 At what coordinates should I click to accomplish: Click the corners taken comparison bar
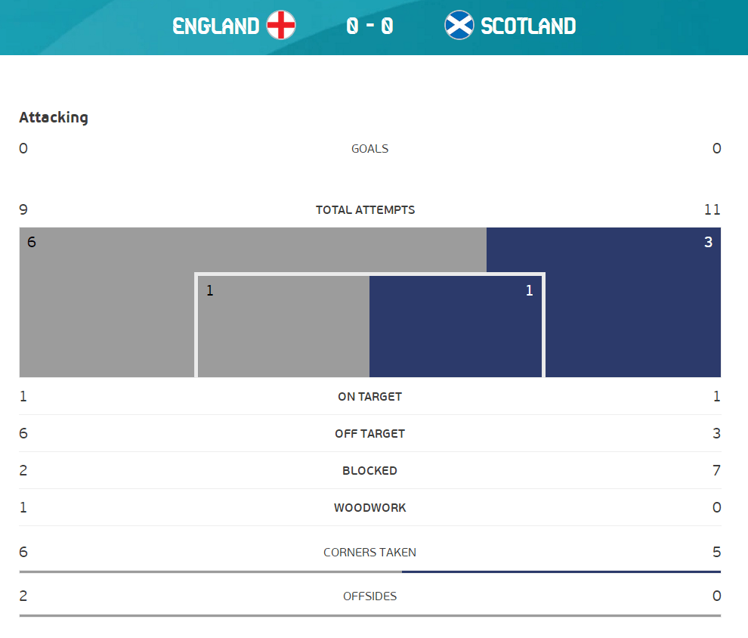pyautogui.click(x=369, y=572)
